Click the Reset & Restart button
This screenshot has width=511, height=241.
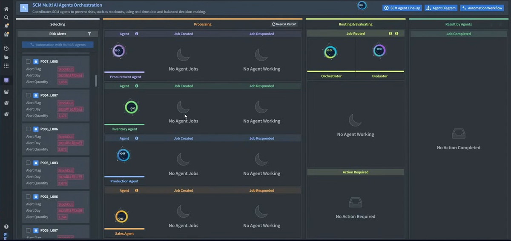tap(284, 24)
